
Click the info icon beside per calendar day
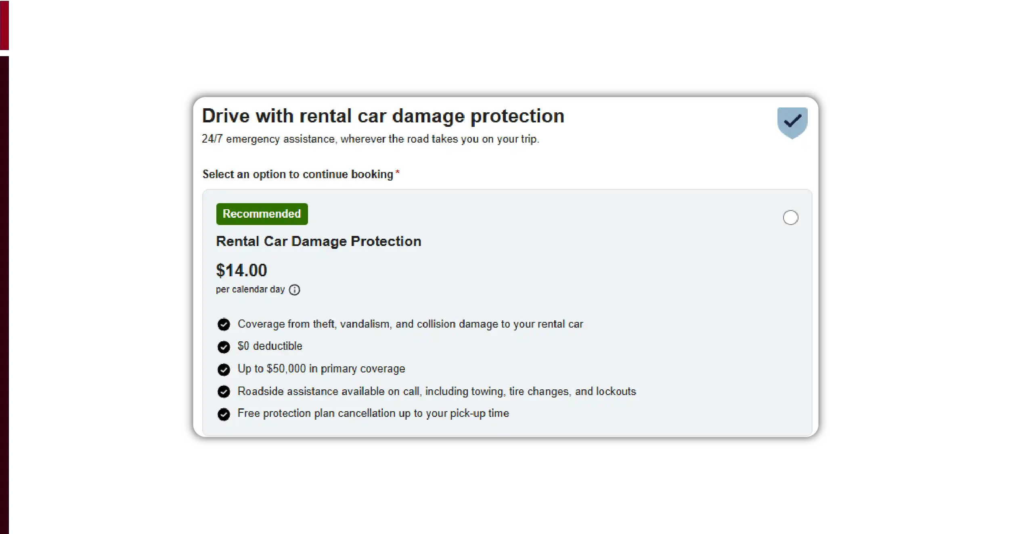pos(295,290)
